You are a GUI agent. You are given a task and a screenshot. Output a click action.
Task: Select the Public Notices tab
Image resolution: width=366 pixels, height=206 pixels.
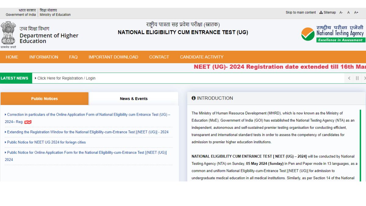[x=44, y=99]
